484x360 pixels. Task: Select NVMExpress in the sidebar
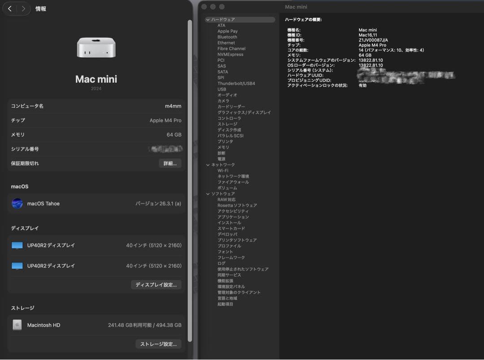(230, 55)
